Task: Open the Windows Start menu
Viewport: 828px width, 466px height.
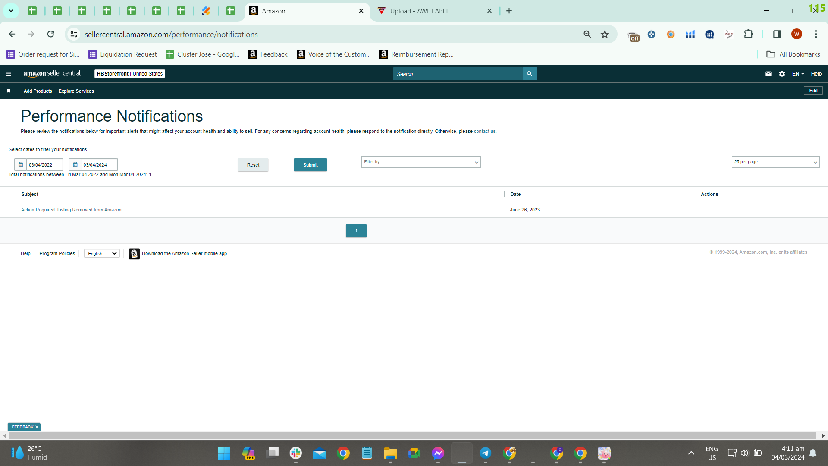Action: (224, 453)
